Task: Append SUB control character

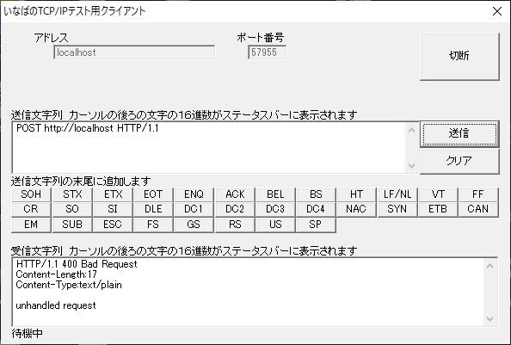Action: tap(72, 225)
